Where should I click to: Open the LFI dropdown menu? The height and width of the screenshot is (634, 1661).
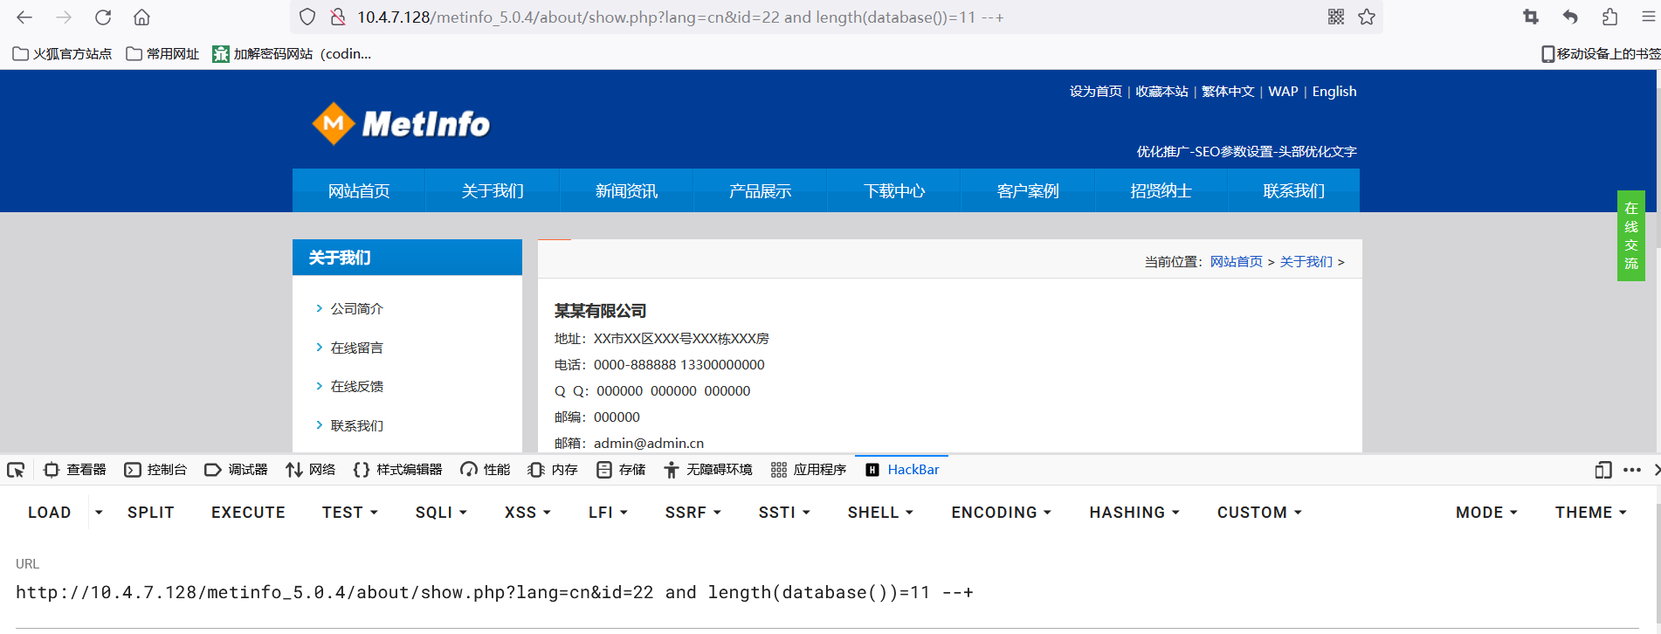608,513
